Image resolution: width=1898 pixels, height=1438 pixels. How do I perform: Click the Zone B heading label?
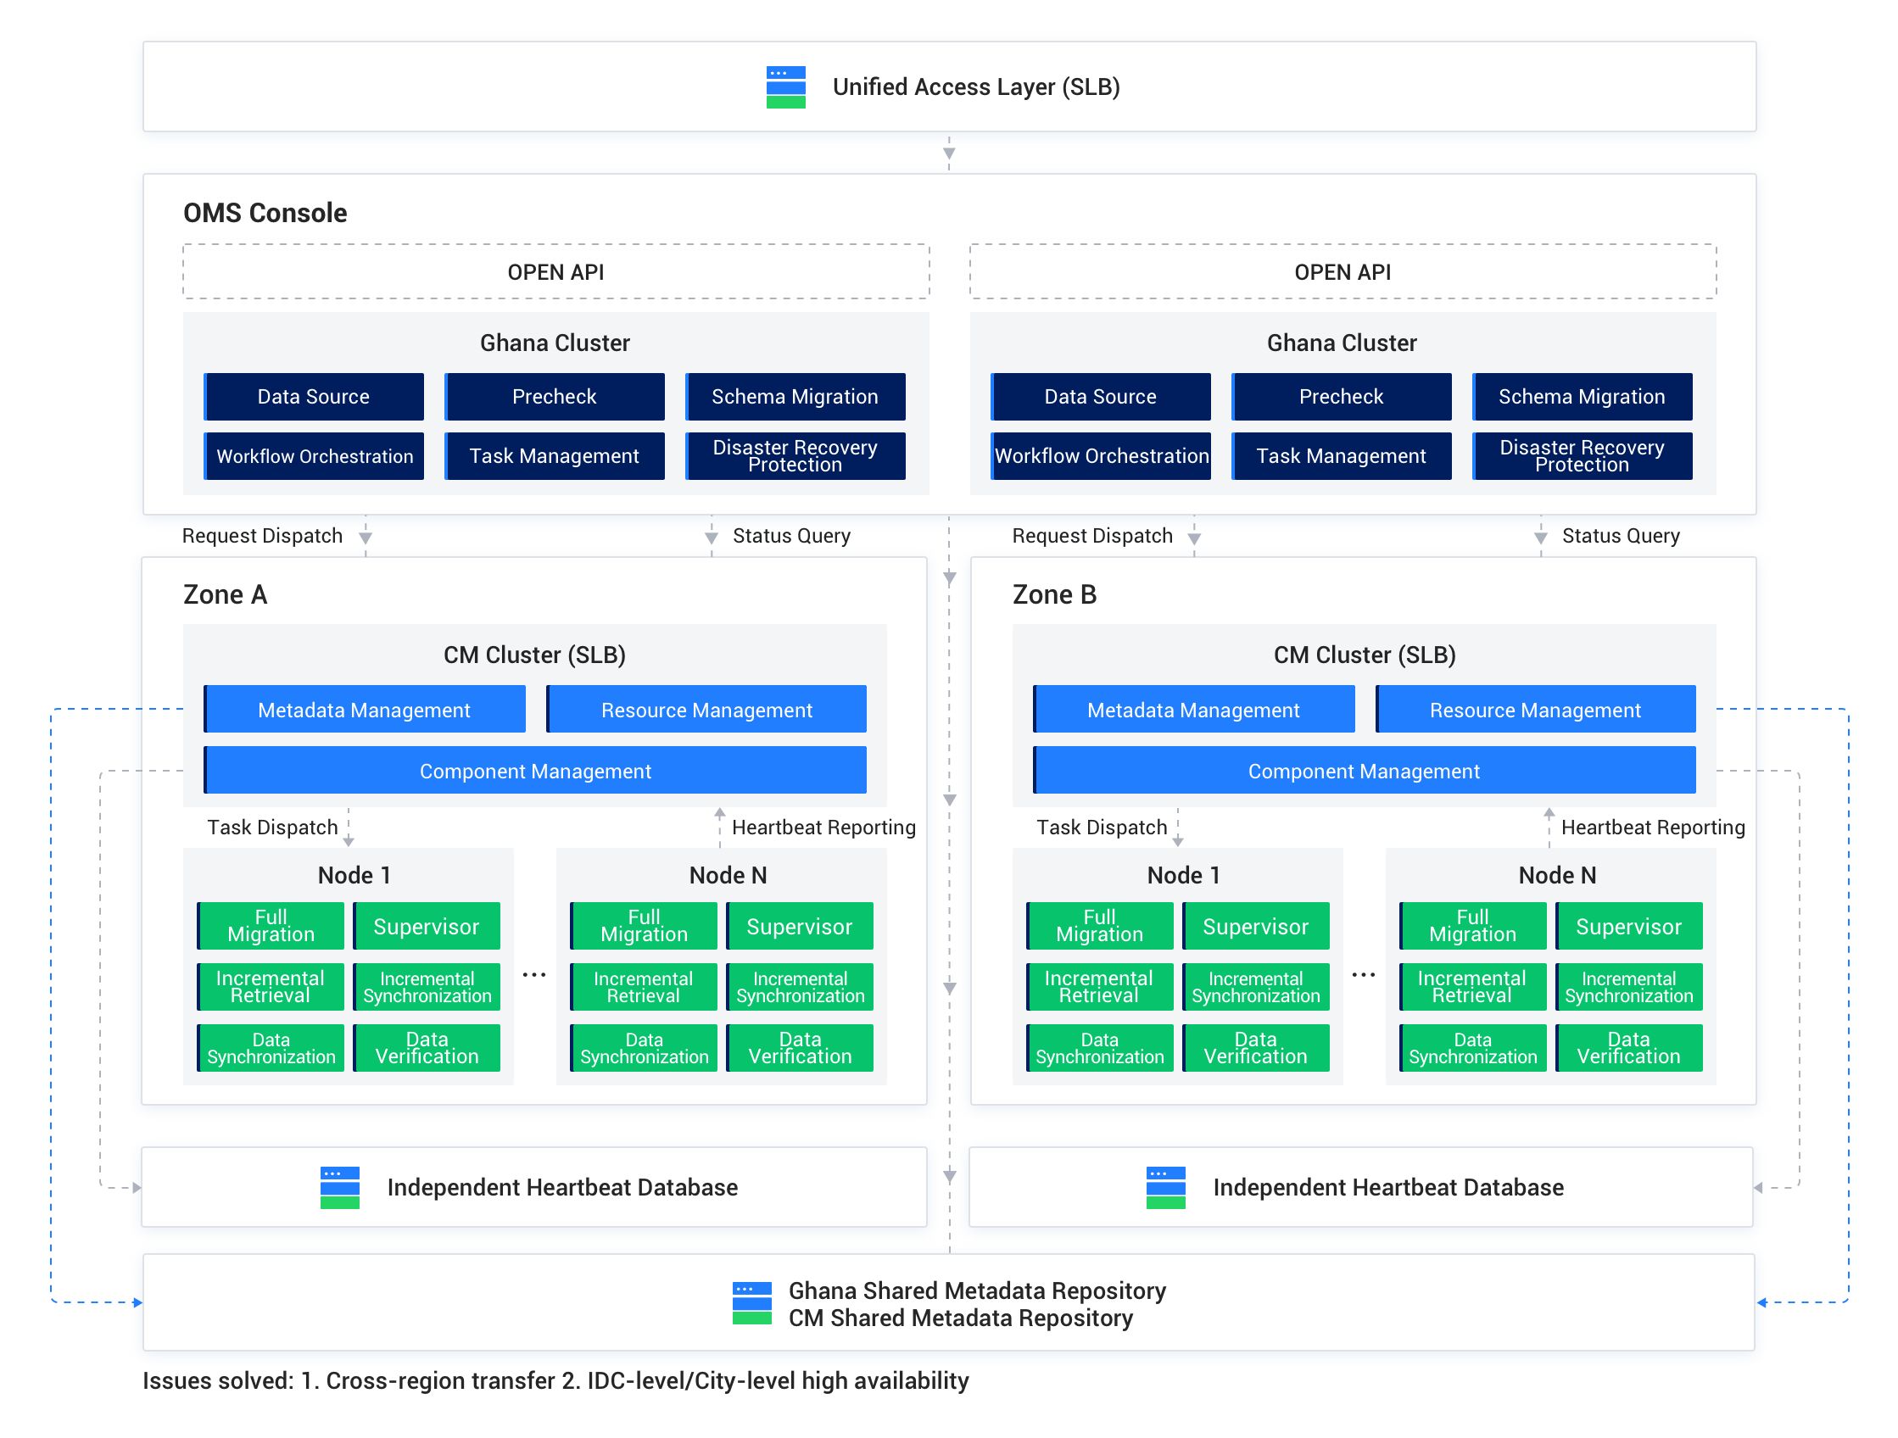(x=1053, y=594)
